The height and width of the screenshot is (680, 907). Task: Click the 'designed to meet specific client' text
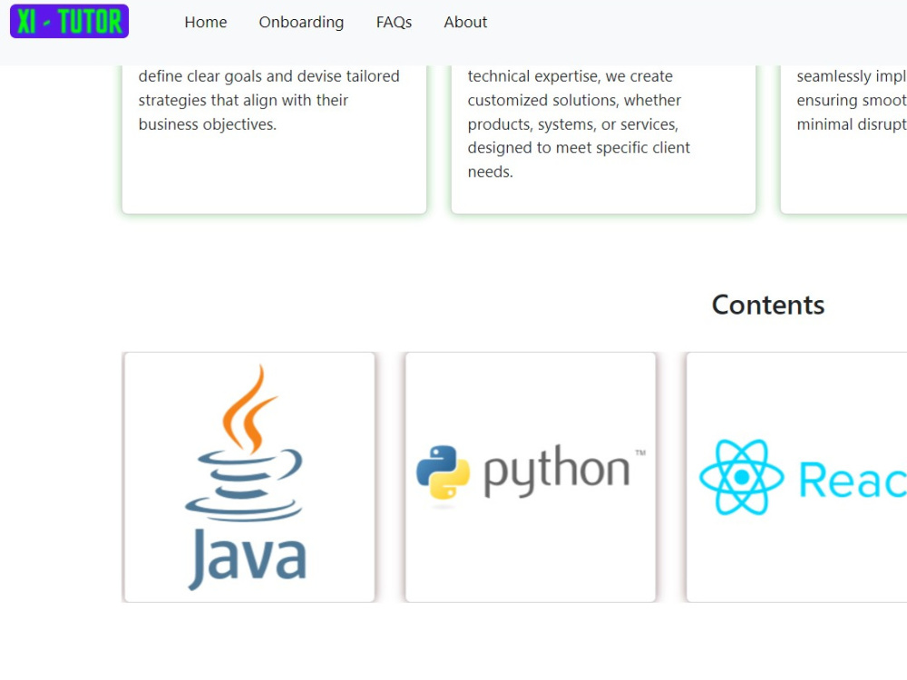[x=579, y=148]
